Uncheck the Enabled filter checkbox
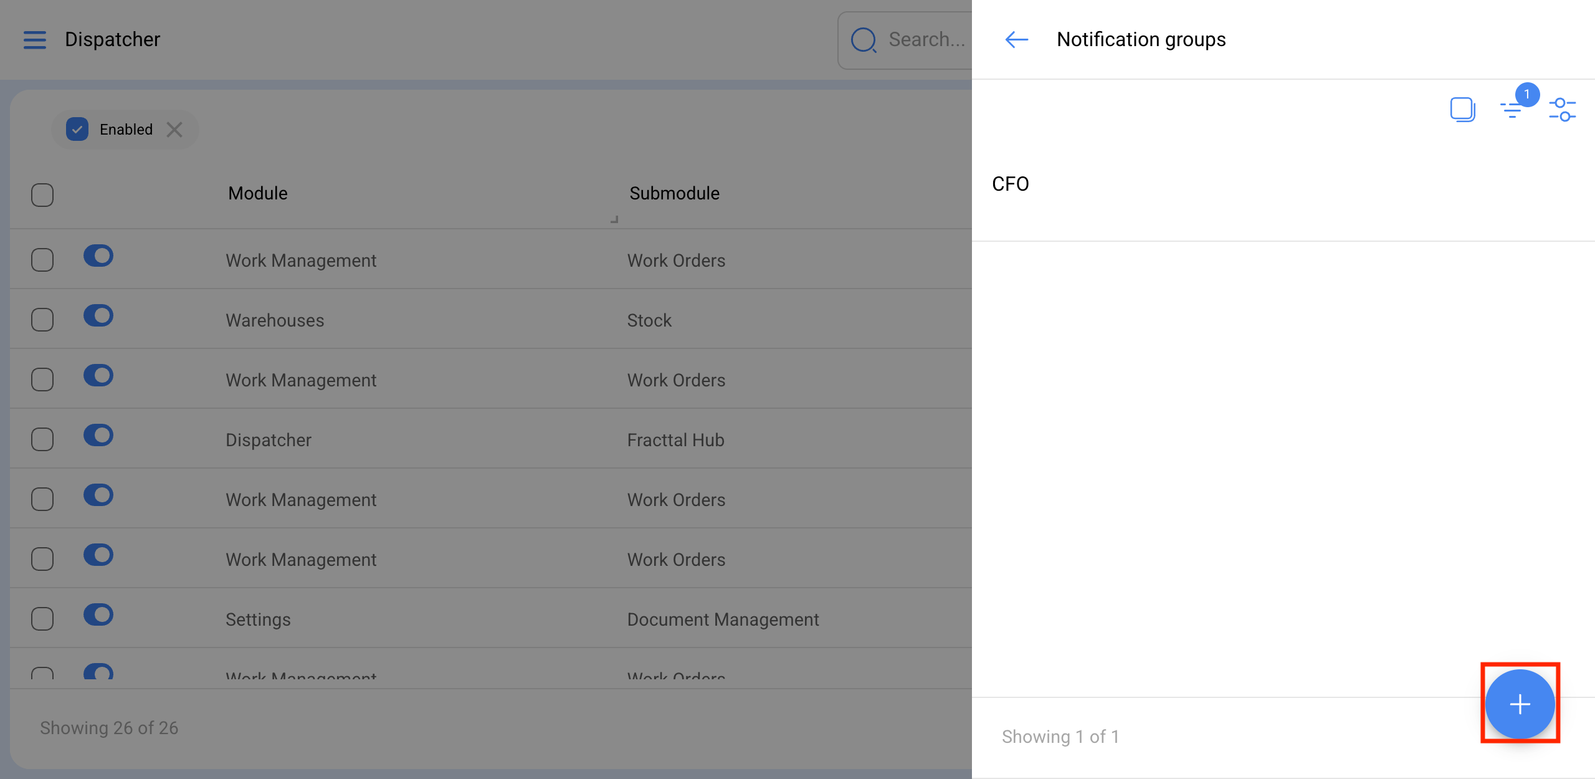The width and height of the screenshot is (1595, 779). pos(77,130)
